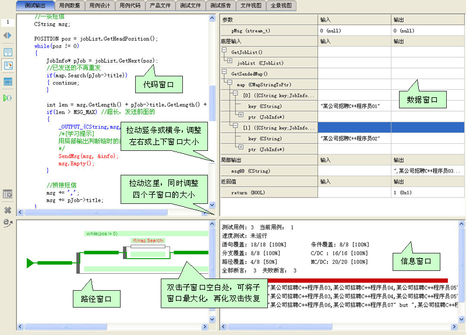The image size is (466, 335).
Task: Open the 全景视图 tab
Action: point(281,5)
